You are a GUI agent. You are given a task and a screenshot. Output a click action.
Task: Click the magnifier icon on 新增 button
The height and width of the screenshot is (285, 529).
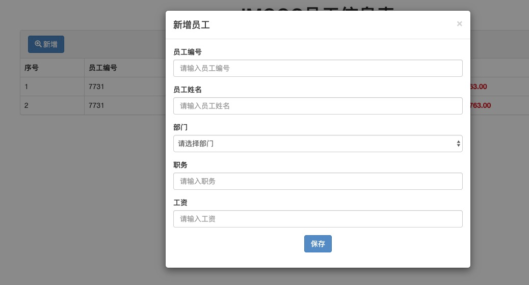[x=38, y=44]
